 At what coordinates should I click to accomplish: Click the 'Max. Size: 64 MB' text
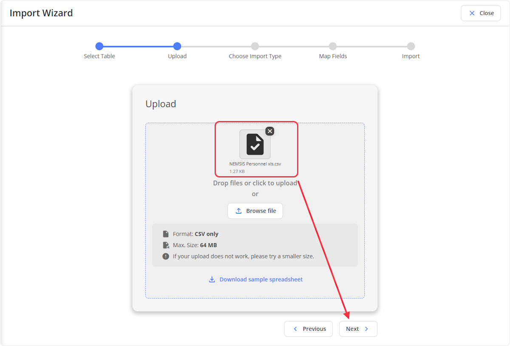(x=195, y=245)
